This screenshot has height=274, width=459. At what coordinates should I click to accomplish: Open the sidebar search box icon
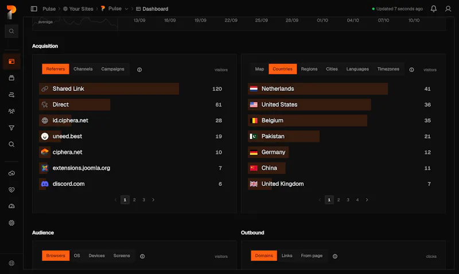11,31
